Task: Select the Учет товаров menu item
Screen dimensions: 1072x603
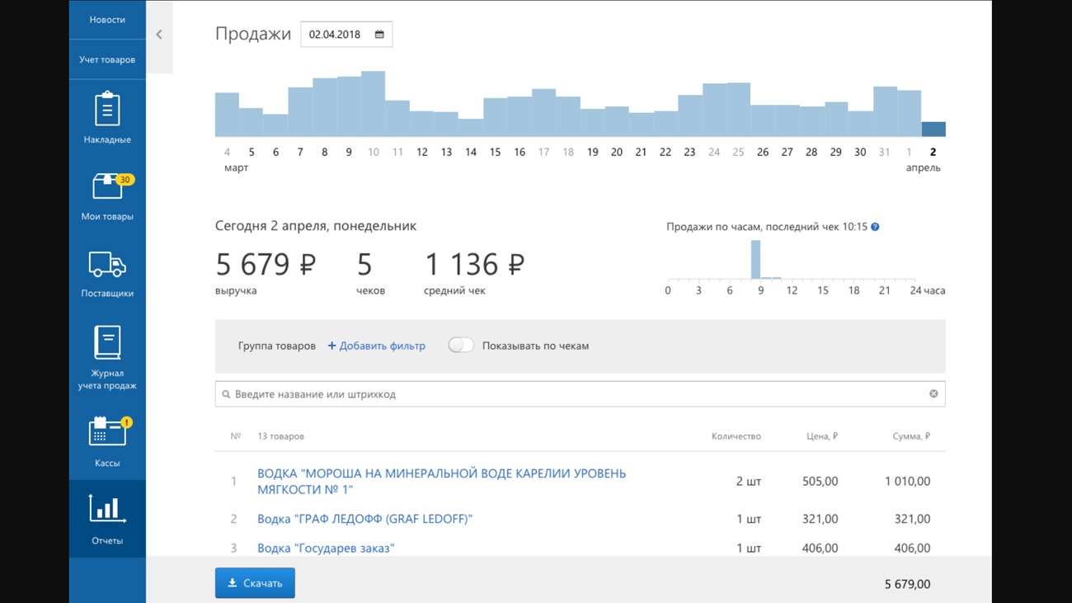Action: (107, 59)
